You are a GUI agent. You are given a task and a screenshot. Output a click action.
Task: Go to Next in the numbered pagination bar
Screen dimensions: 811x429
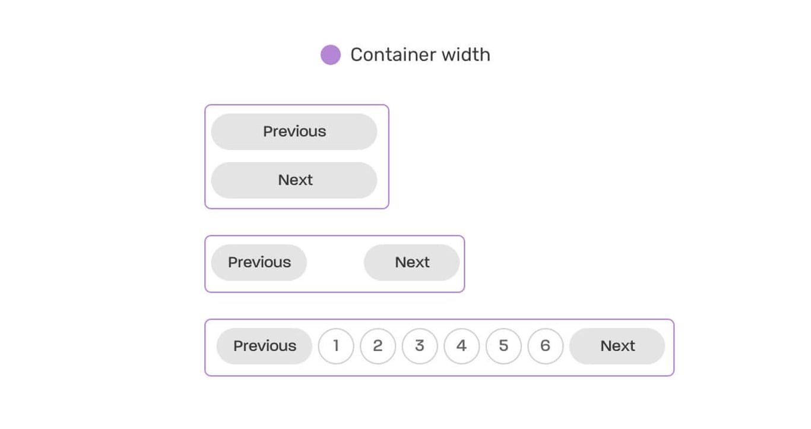click(617, 346)
